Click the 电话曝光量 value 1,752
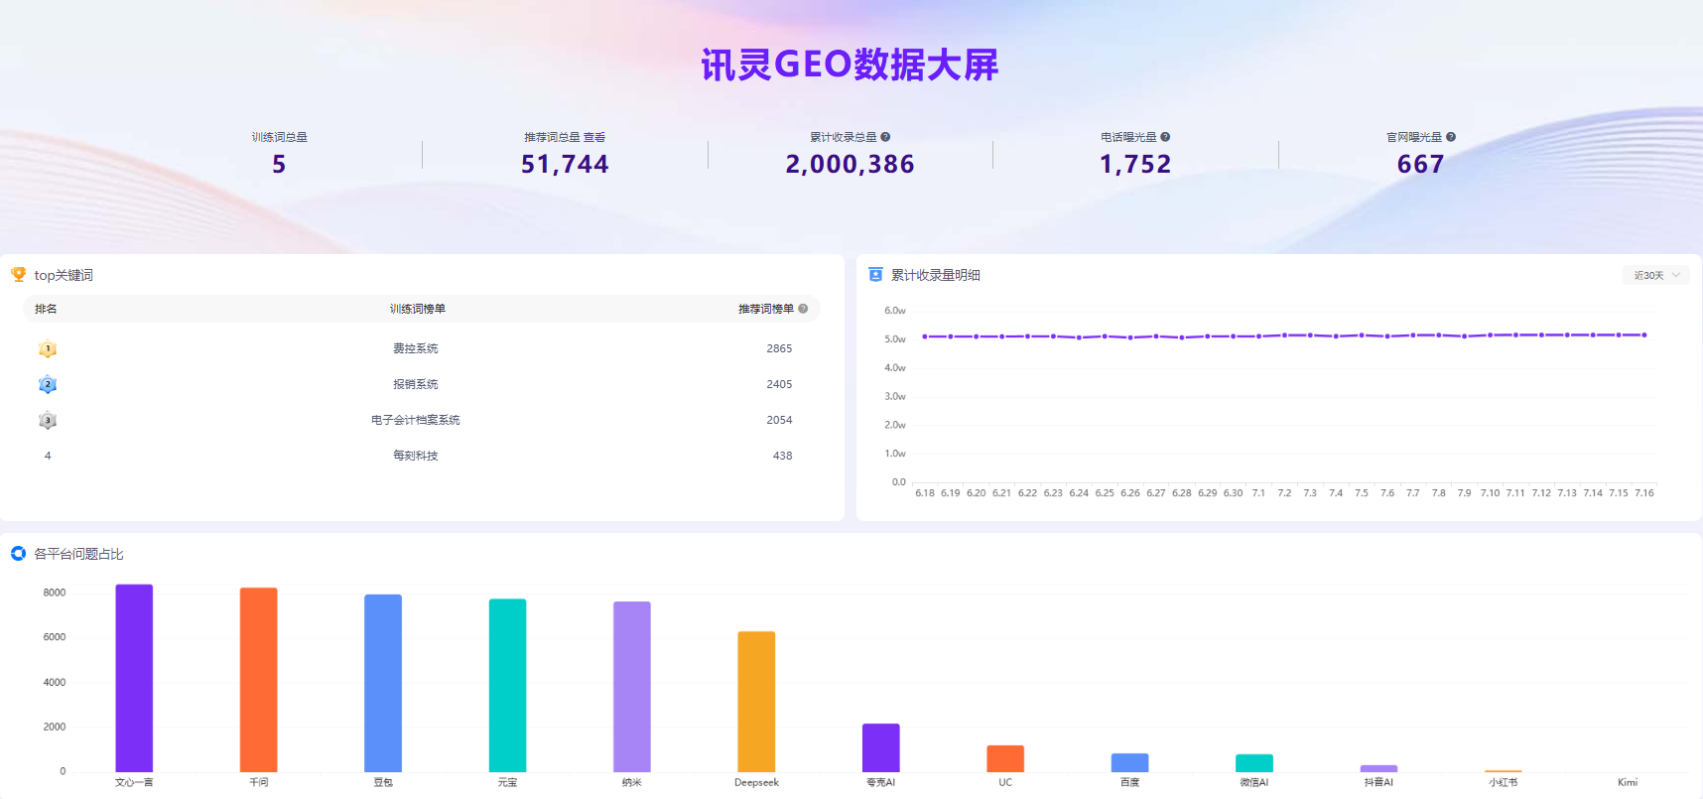1703x799 pixels. pyautogui.click(x=1135, y=164)
